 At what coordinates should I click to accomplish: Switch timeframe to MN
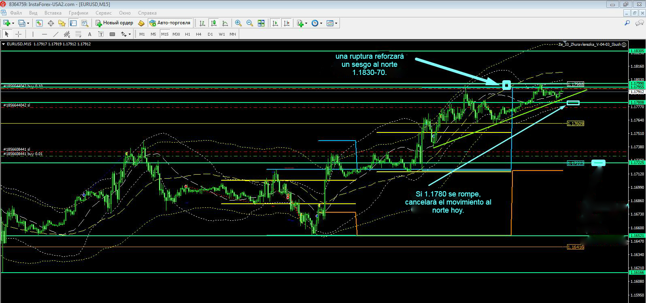click(x=233, y=34)
